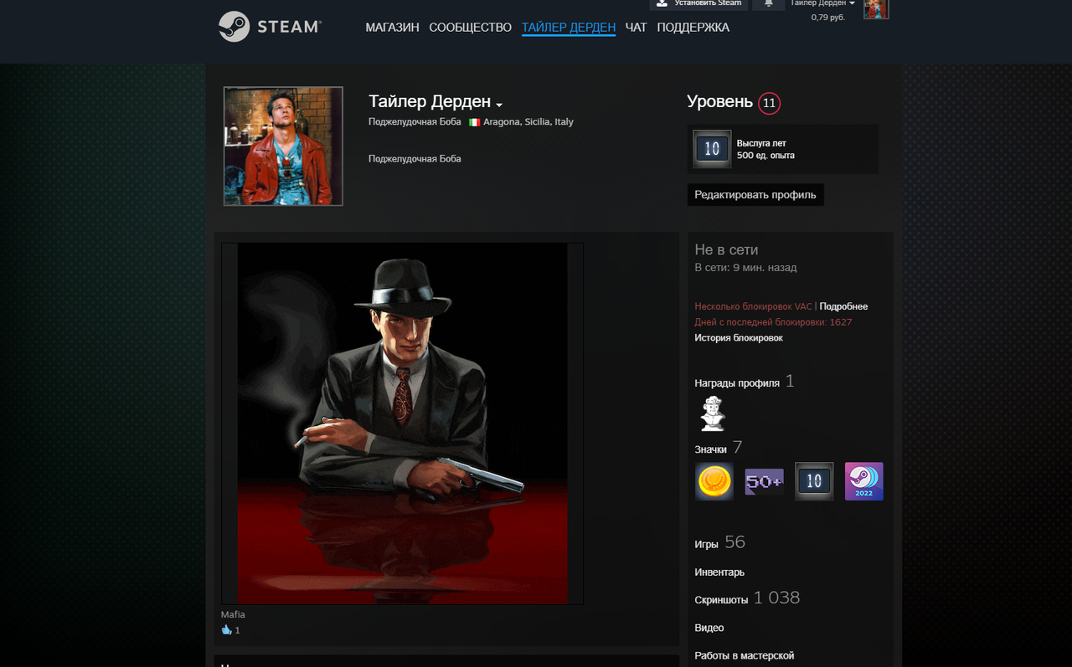This screenshot has height=667, width=1072.
Task: Expand the Тайлер Дерден profile name dropdown arrow
Action: (x=499, y=105)
